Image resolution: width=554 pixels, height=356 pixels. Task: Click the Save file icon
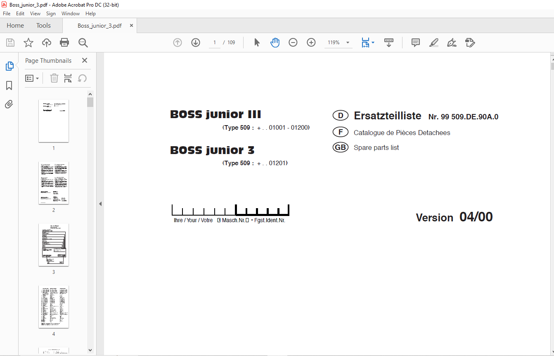10,43
